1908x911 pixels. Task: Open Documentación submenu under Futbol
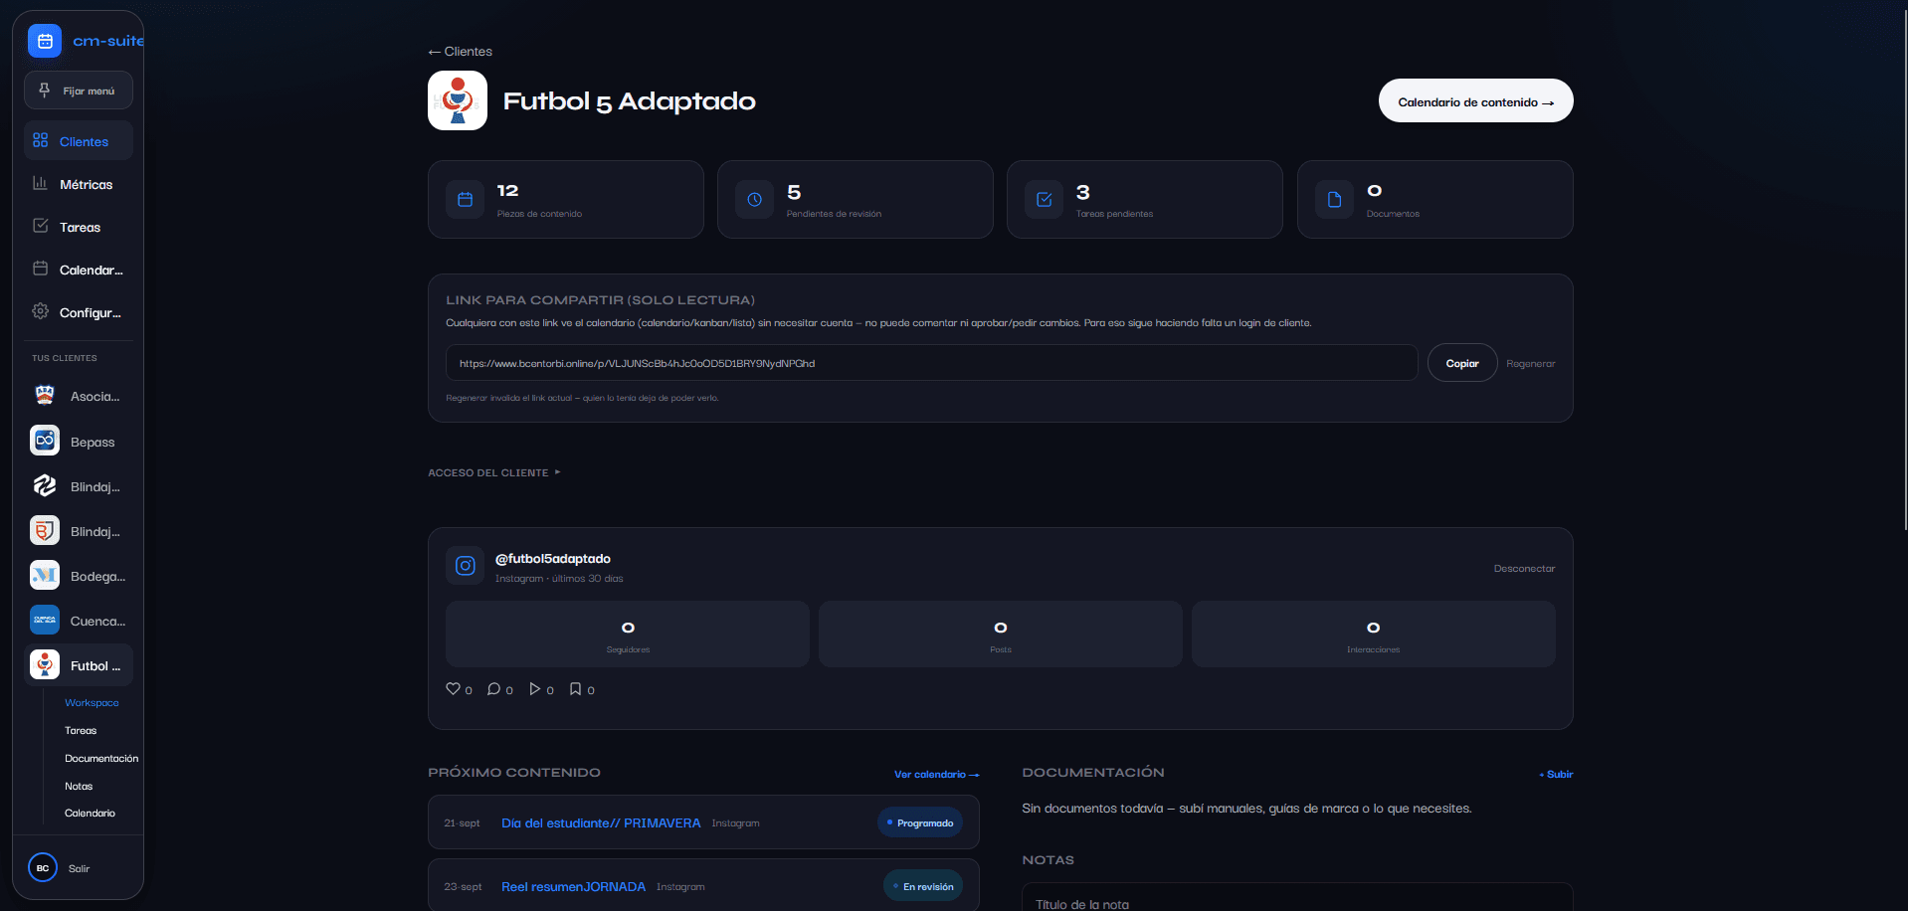point(101,759)
